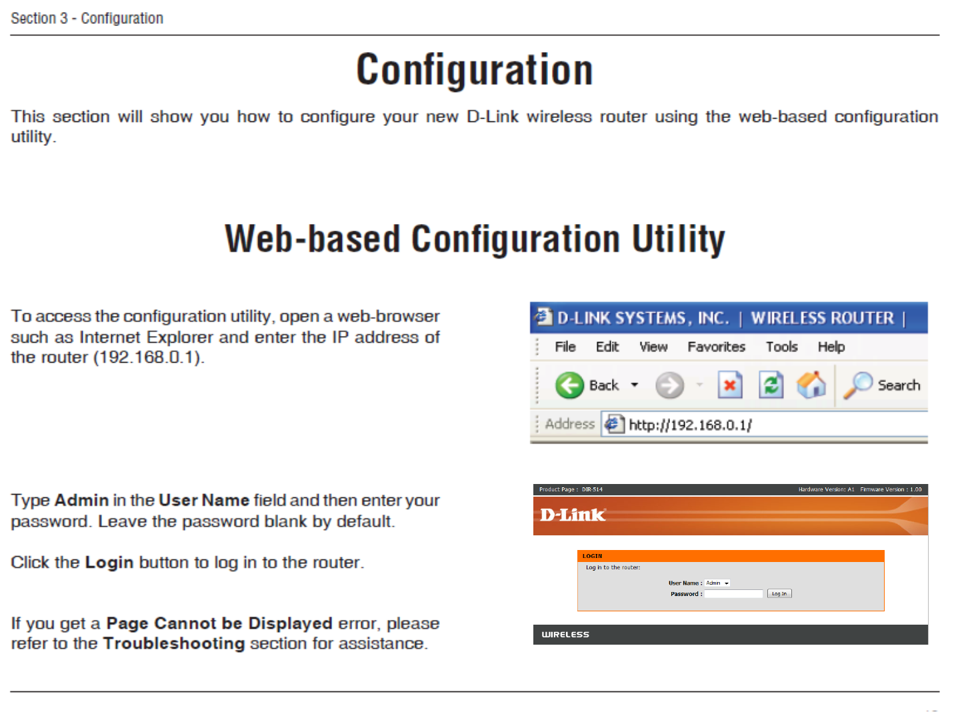Image resolution: width=960 pixels, height=720 pixels.
Task: Click the page icon in the Address bar
Action: point(614,424)
